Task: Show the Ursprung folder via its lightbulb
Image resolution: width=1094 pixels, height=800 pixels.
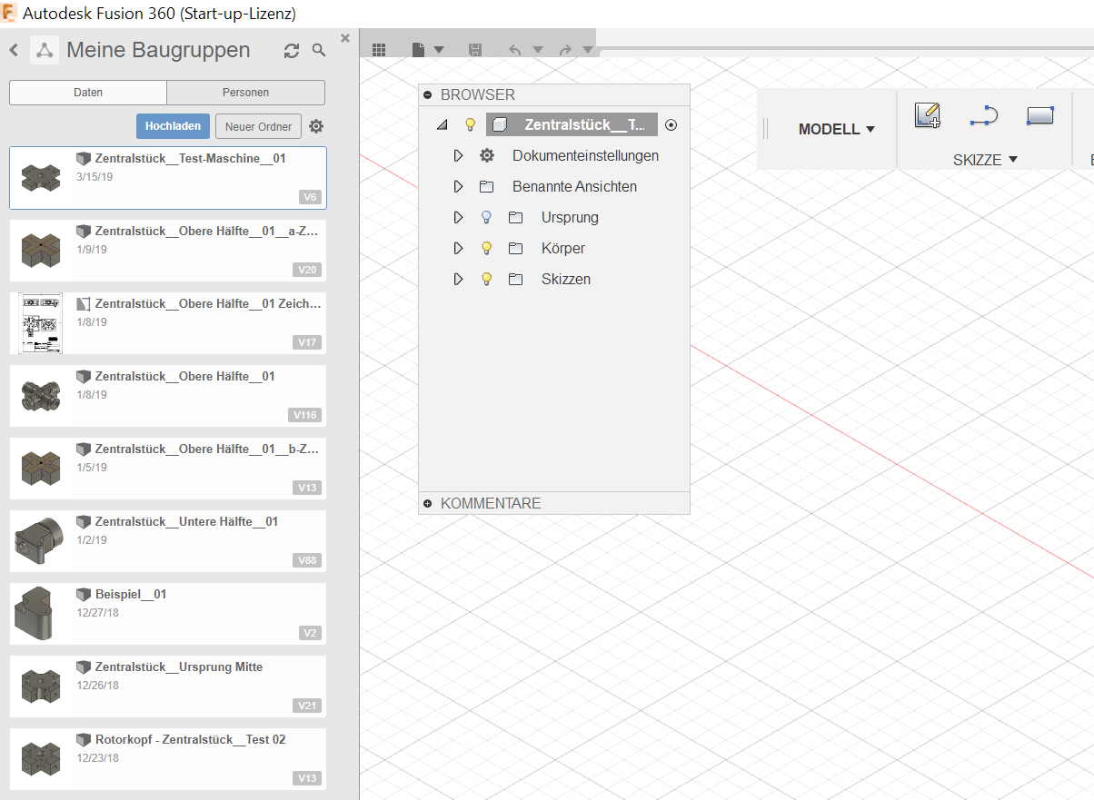Action: 486,217
